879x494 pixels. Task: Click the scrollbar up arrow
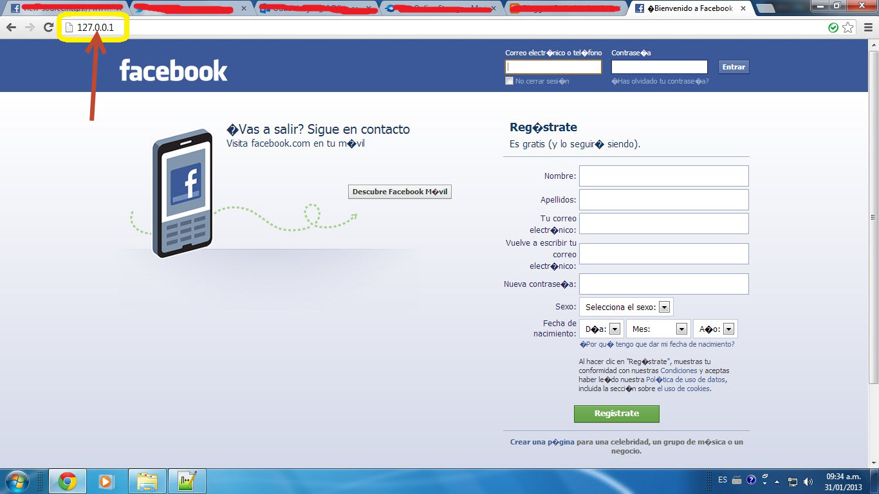click(874, 44)
